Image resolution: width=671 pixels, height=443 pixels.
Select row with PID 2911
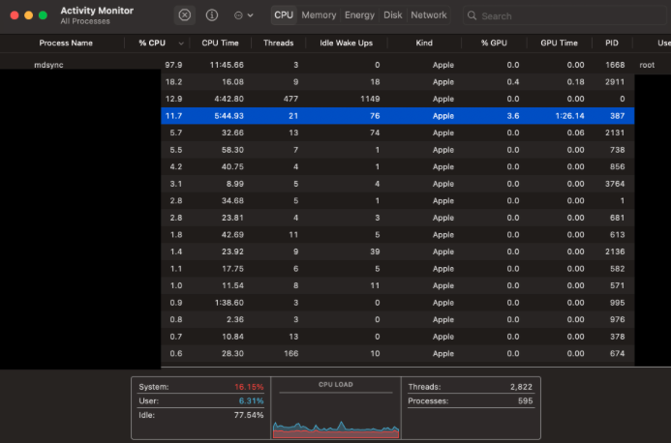(398, 81)
